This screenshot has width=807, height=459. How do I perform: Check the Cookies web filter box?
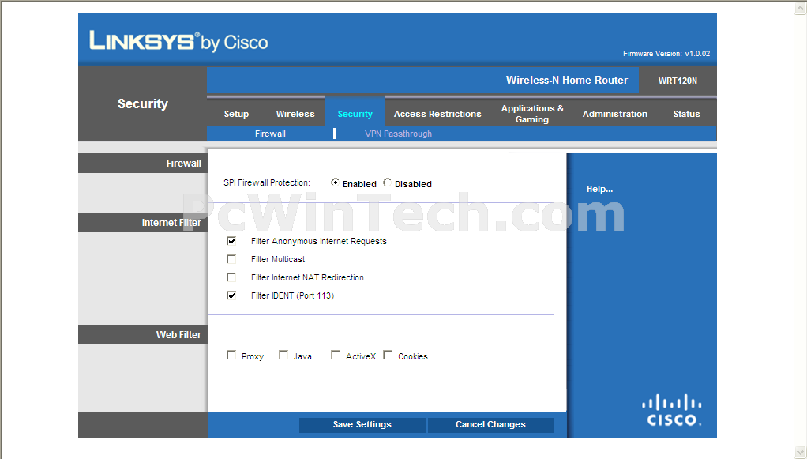(388, 356)
